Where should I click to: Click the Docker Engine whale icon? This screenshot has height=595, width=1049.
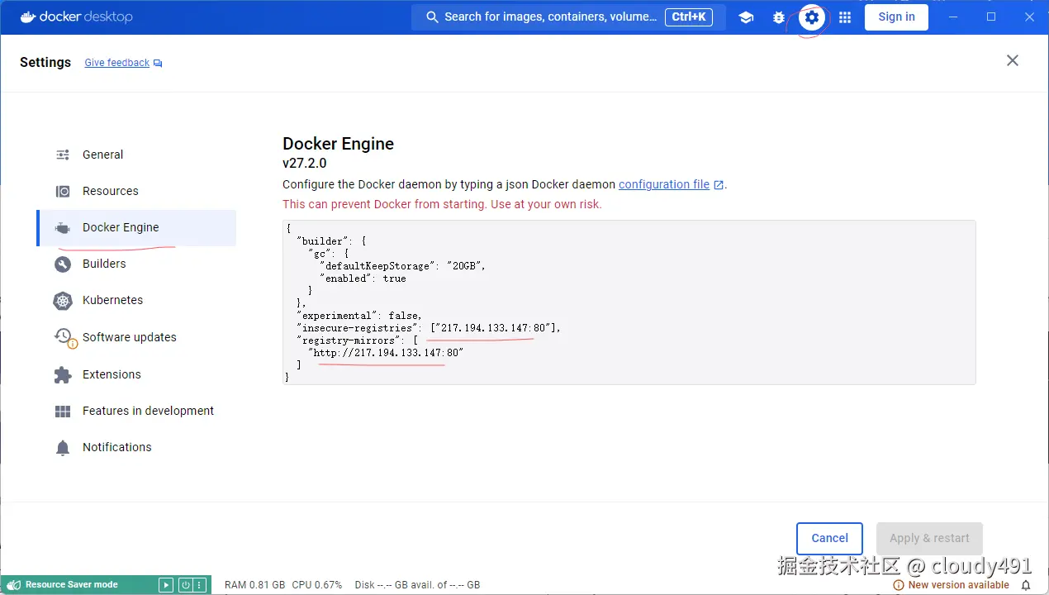pos(63,228)
